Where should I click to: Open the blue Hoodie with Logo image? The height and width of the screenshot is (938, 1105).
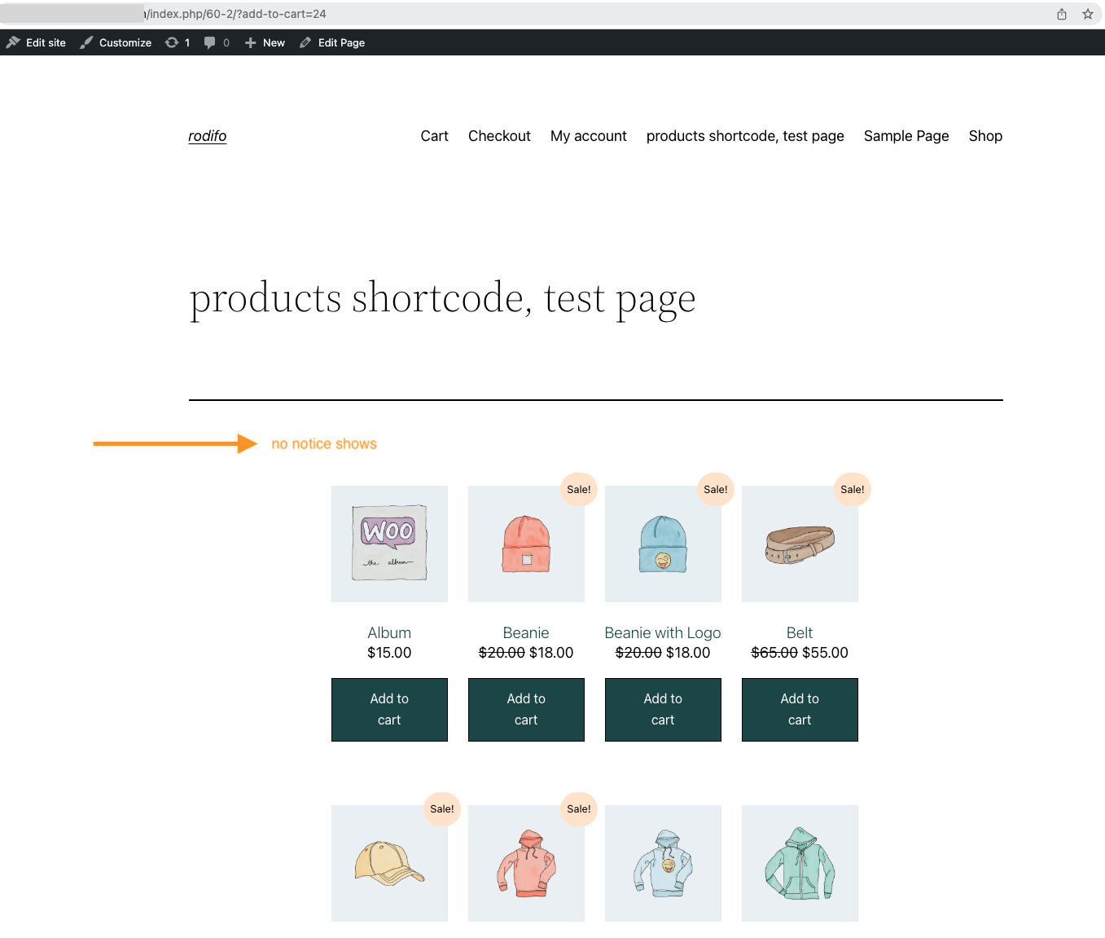point(663,863)
